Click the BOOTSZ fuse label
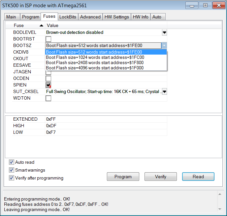The height and width of the screenshot is (216, 227). click(x=22, y=46)
